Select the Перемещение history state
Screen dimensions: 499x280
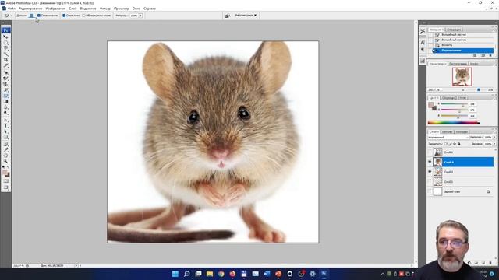[463, 51]
